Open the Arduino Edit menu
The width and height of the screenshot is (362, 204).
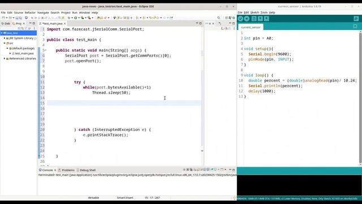coord(247,12)
